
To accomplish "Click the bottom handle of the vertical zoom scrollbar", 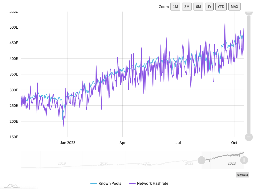I will point(248,137).
